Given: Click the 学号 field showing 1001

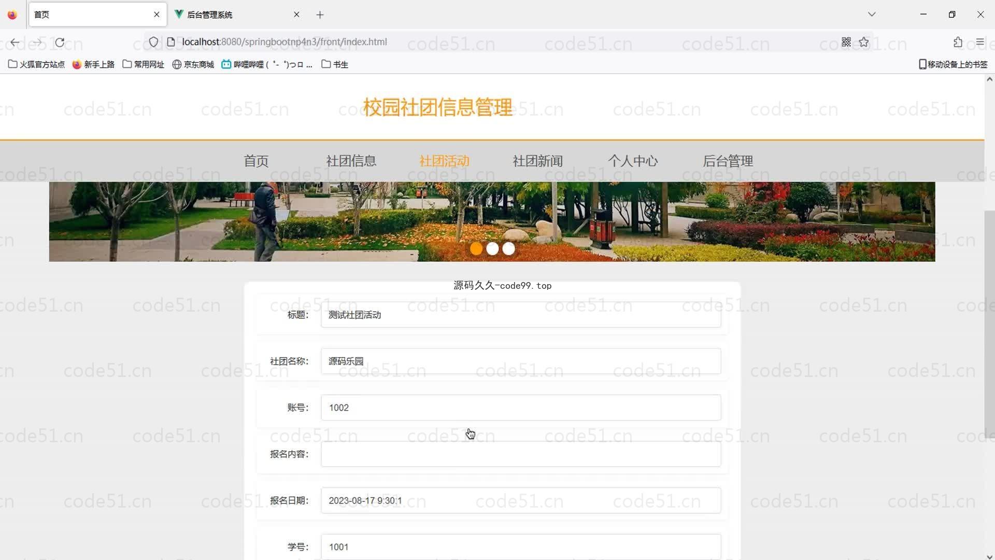Looking at the screenshot, I should pyautogui.click(x=521, y=547).
